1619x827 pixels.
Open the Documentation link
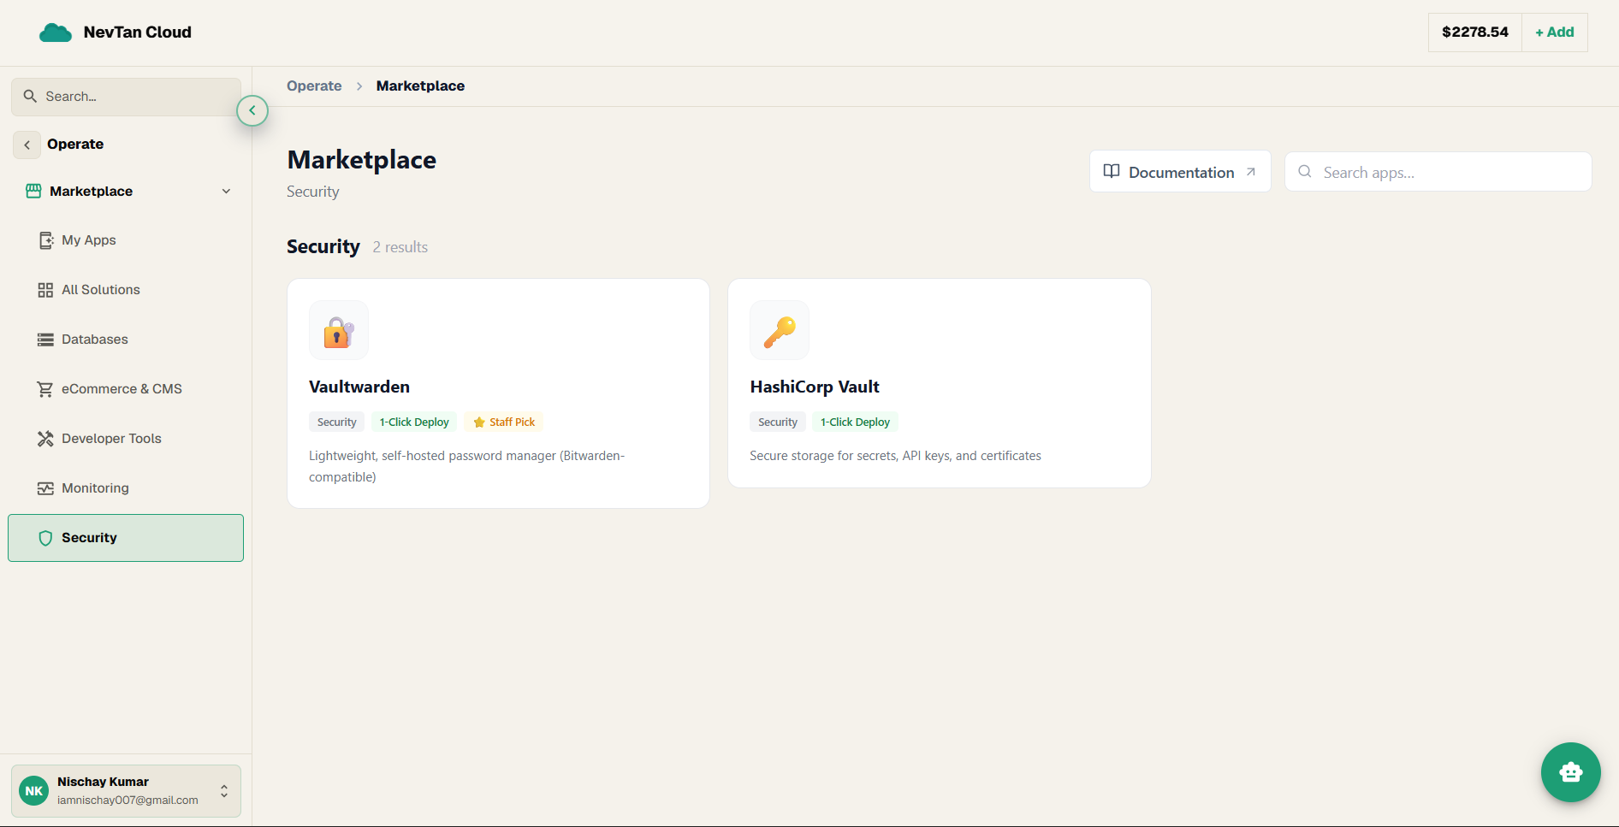[1180, 172]
